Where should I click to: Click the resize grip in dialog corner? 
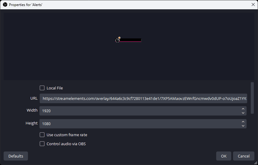tap(256, 163)
